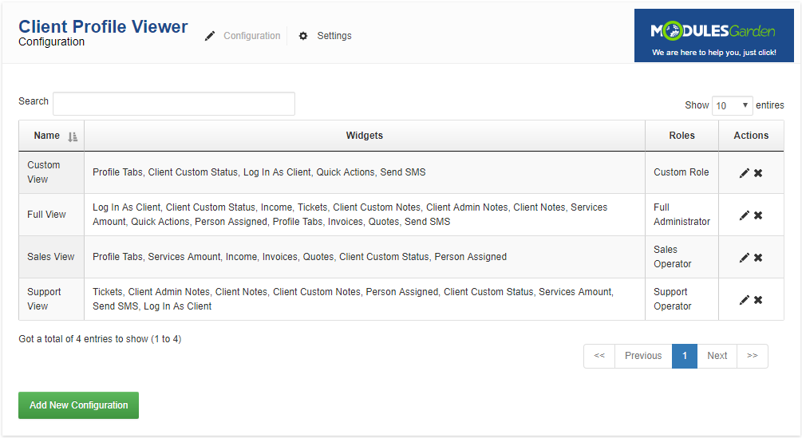Click the Name column header text
Viewport: 802px width, 438px height.
46,136
